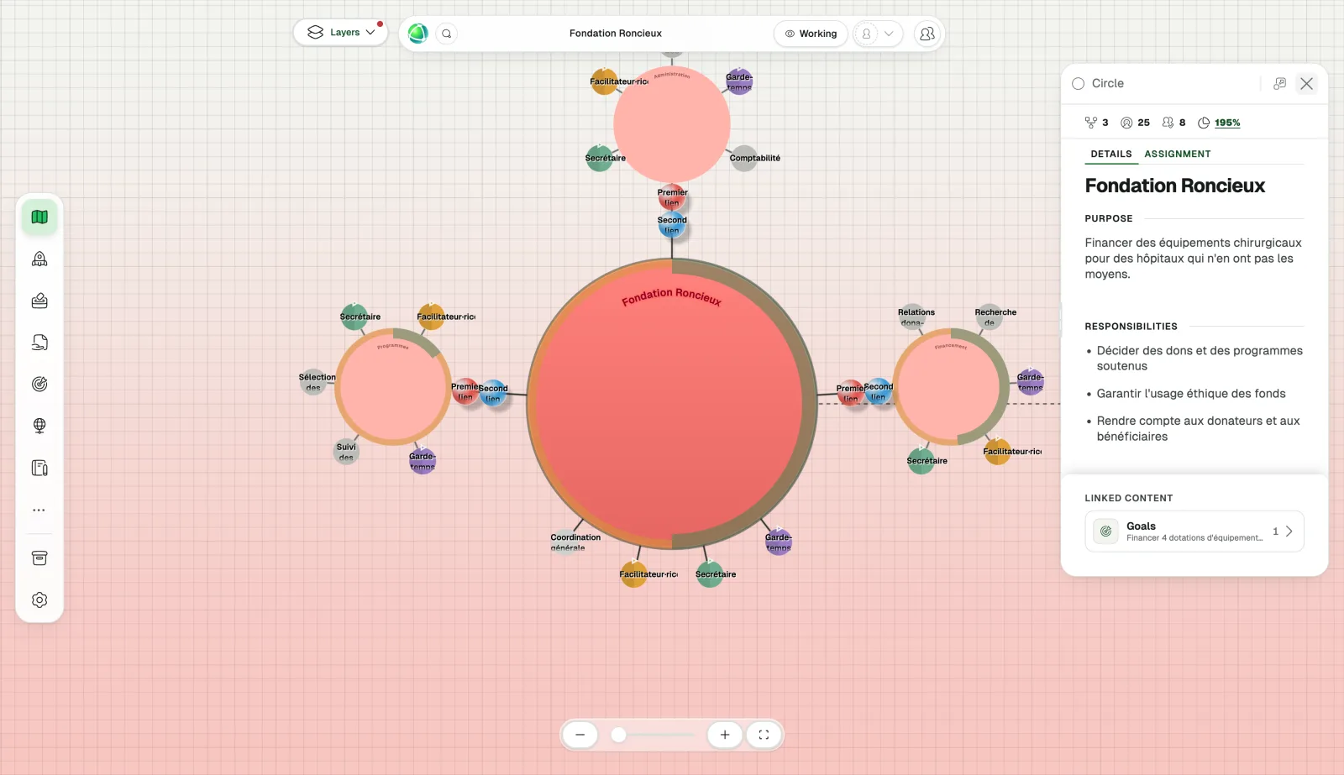Click fit-to-screen icon in zoom bar

pos(764,735)
